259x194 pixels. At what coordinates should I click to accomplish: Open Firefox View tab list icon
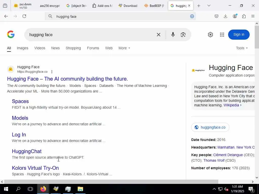[5, 6]
